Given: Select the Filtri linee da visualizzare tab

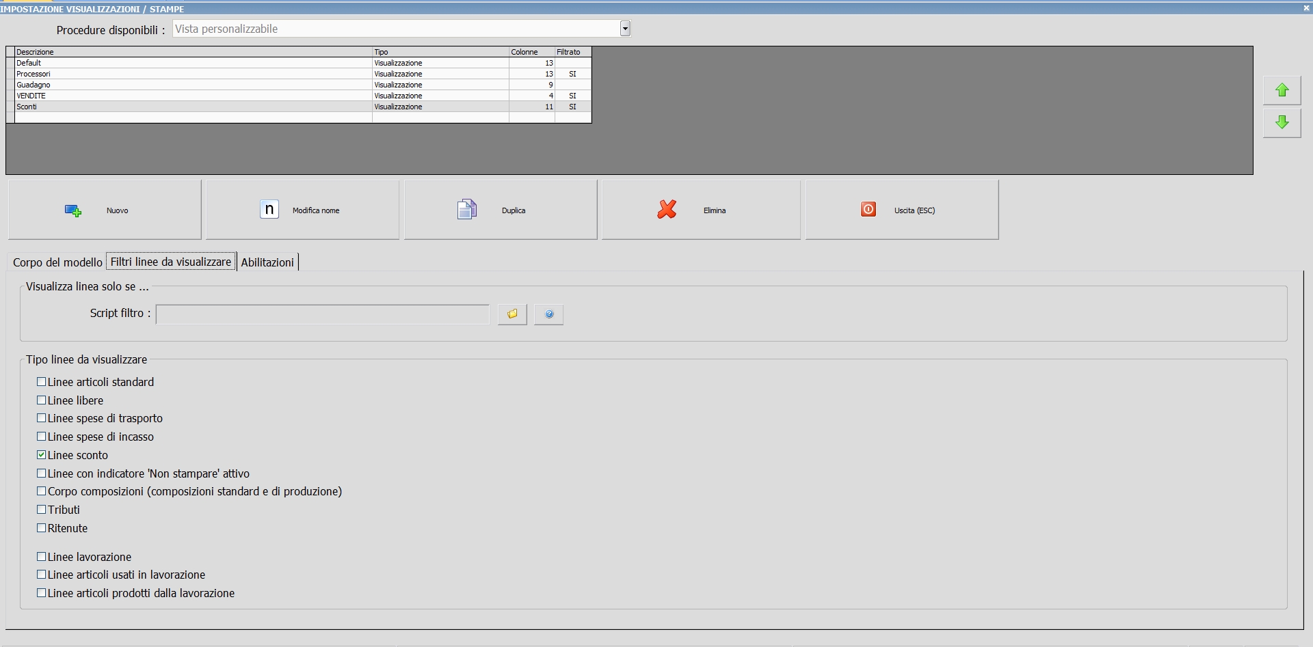Looking at the screenshot, I should (171, 262).
